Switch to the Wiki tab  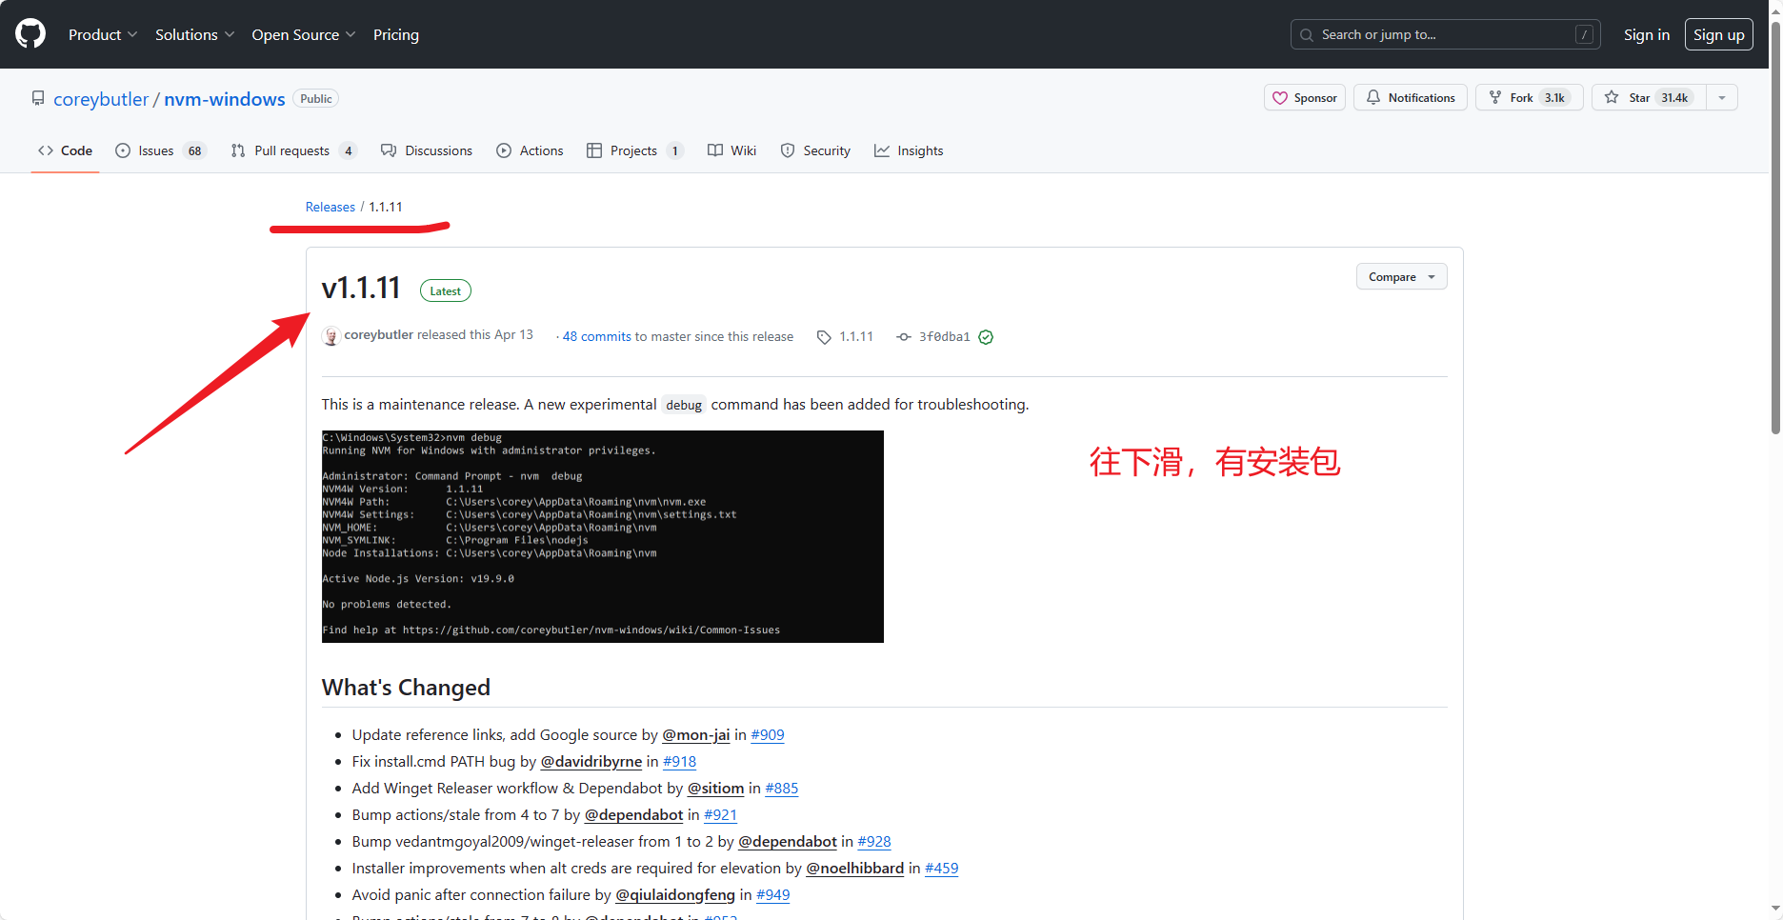731,150
